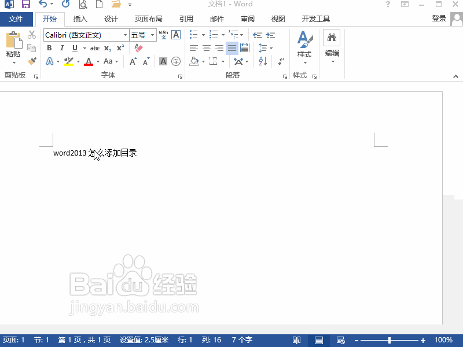Viewport: 463px width, 347px height.
Task: Toggle strikethrough text
Action: [x=95, y=48]
